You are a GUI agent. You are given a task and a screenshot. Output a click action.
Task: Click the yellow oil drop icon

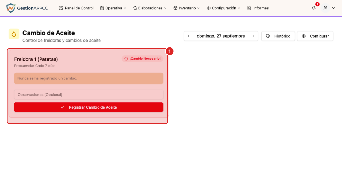coord(14,34)
